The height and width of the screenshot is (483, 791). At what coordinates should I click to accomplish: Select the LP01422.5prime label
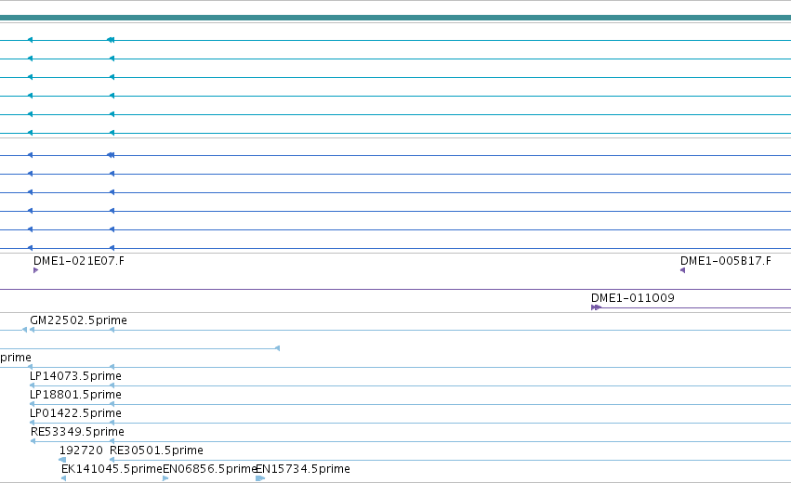(x=75, y=413)
